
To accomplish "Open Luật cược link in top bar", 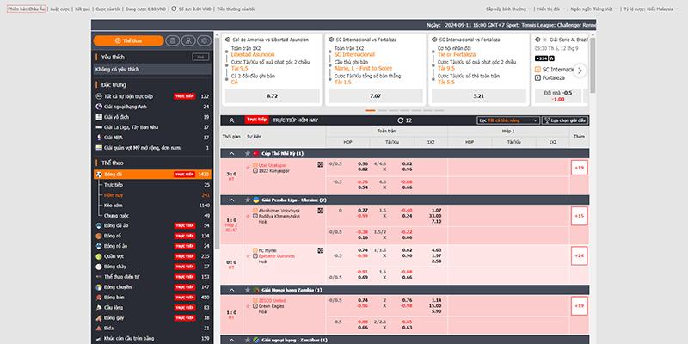I will point(58,9).
